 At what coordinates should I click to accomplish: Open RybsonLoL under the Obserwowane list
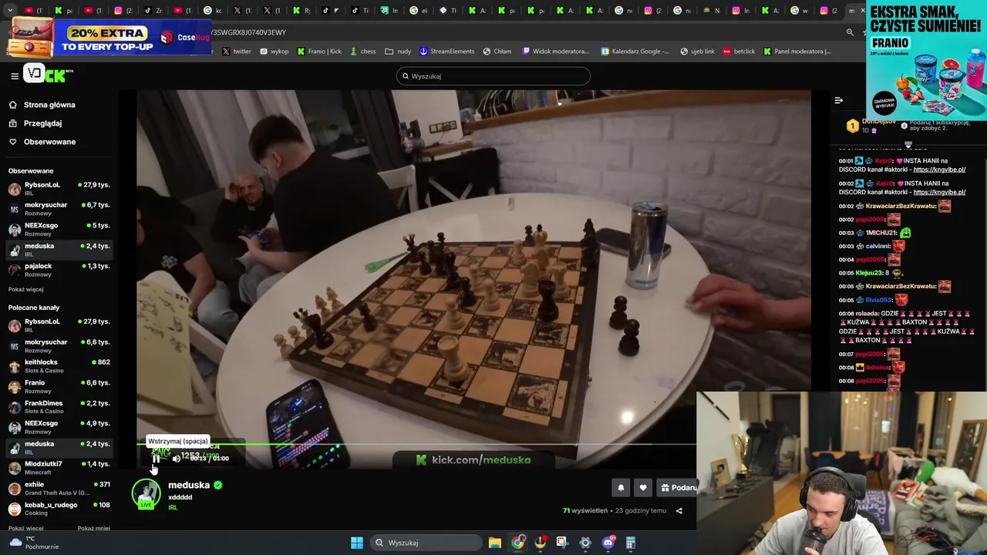[59, 189]
